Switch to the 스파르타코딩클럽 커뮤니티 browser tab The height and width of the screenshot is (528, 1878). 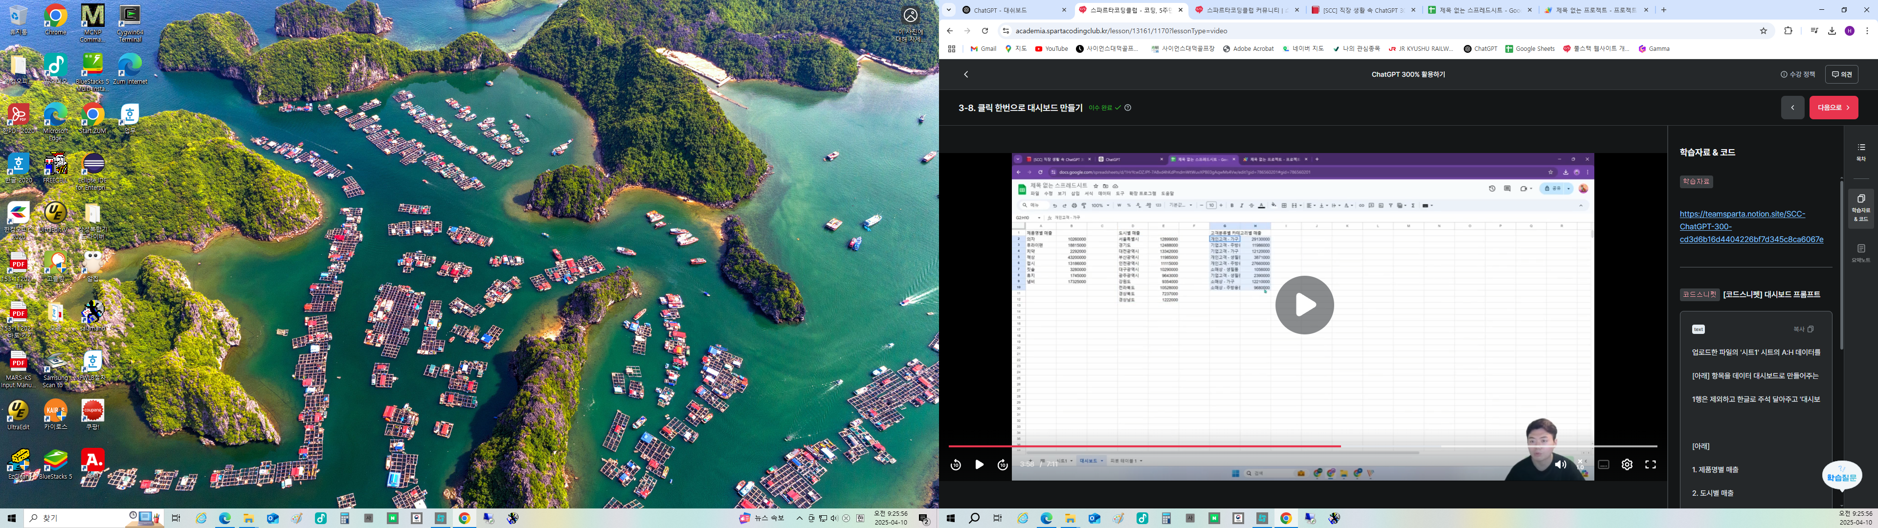click(1247, 10)
